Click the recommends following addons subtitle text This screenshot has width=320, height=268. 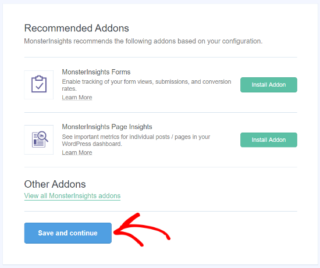[x=143, y=41]
